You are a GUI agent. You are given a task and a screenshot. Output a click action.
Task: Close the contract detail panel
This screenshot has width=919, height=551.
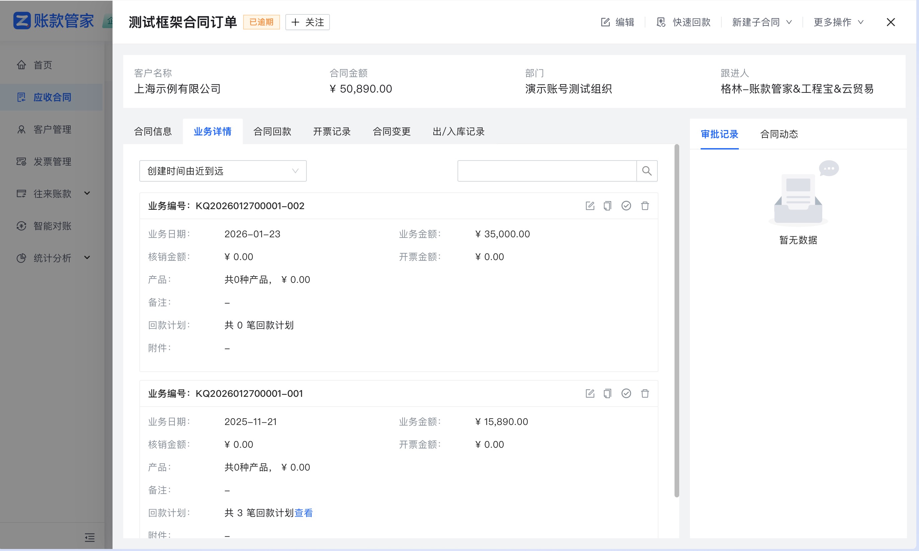click(x=891, y=22)
